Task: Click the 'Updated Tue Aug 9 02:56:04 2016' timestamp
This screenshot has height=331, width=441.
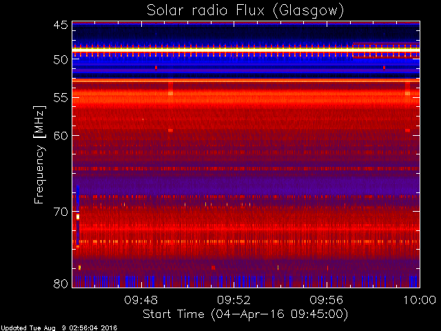Action: [x=59, y=328]
